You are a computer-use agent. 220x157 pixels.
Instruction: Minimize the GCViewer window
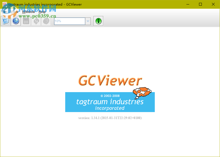188,4
